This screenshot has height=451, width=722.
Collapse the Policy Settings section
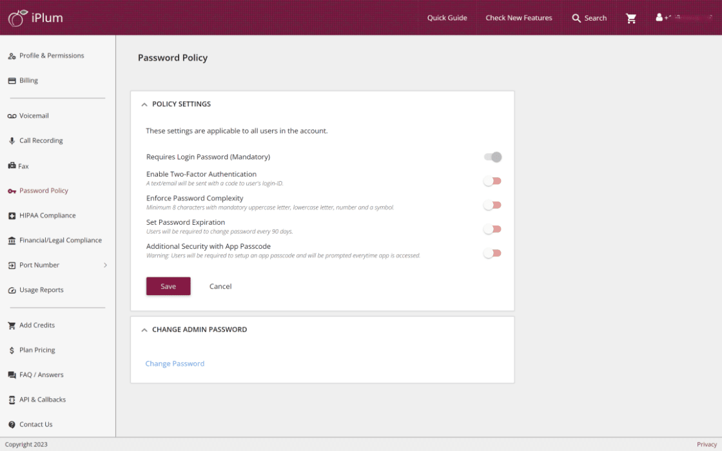(144, 104)
